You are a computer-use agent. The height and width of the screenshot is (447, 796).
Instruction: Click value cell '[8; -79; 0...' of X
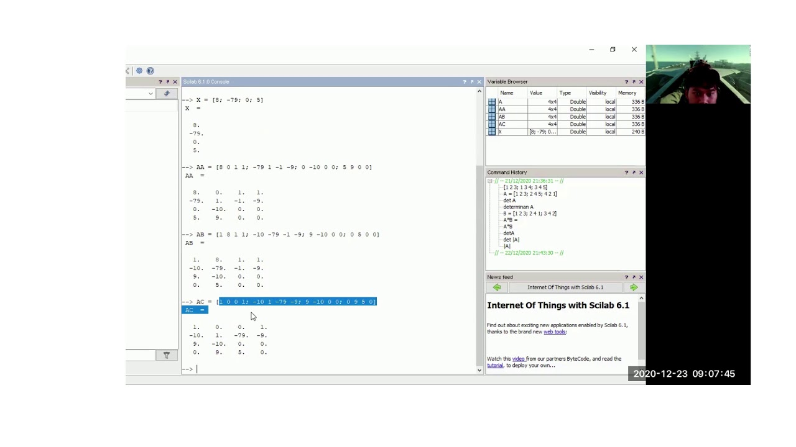pyautogui.click(x=543, y=132)
